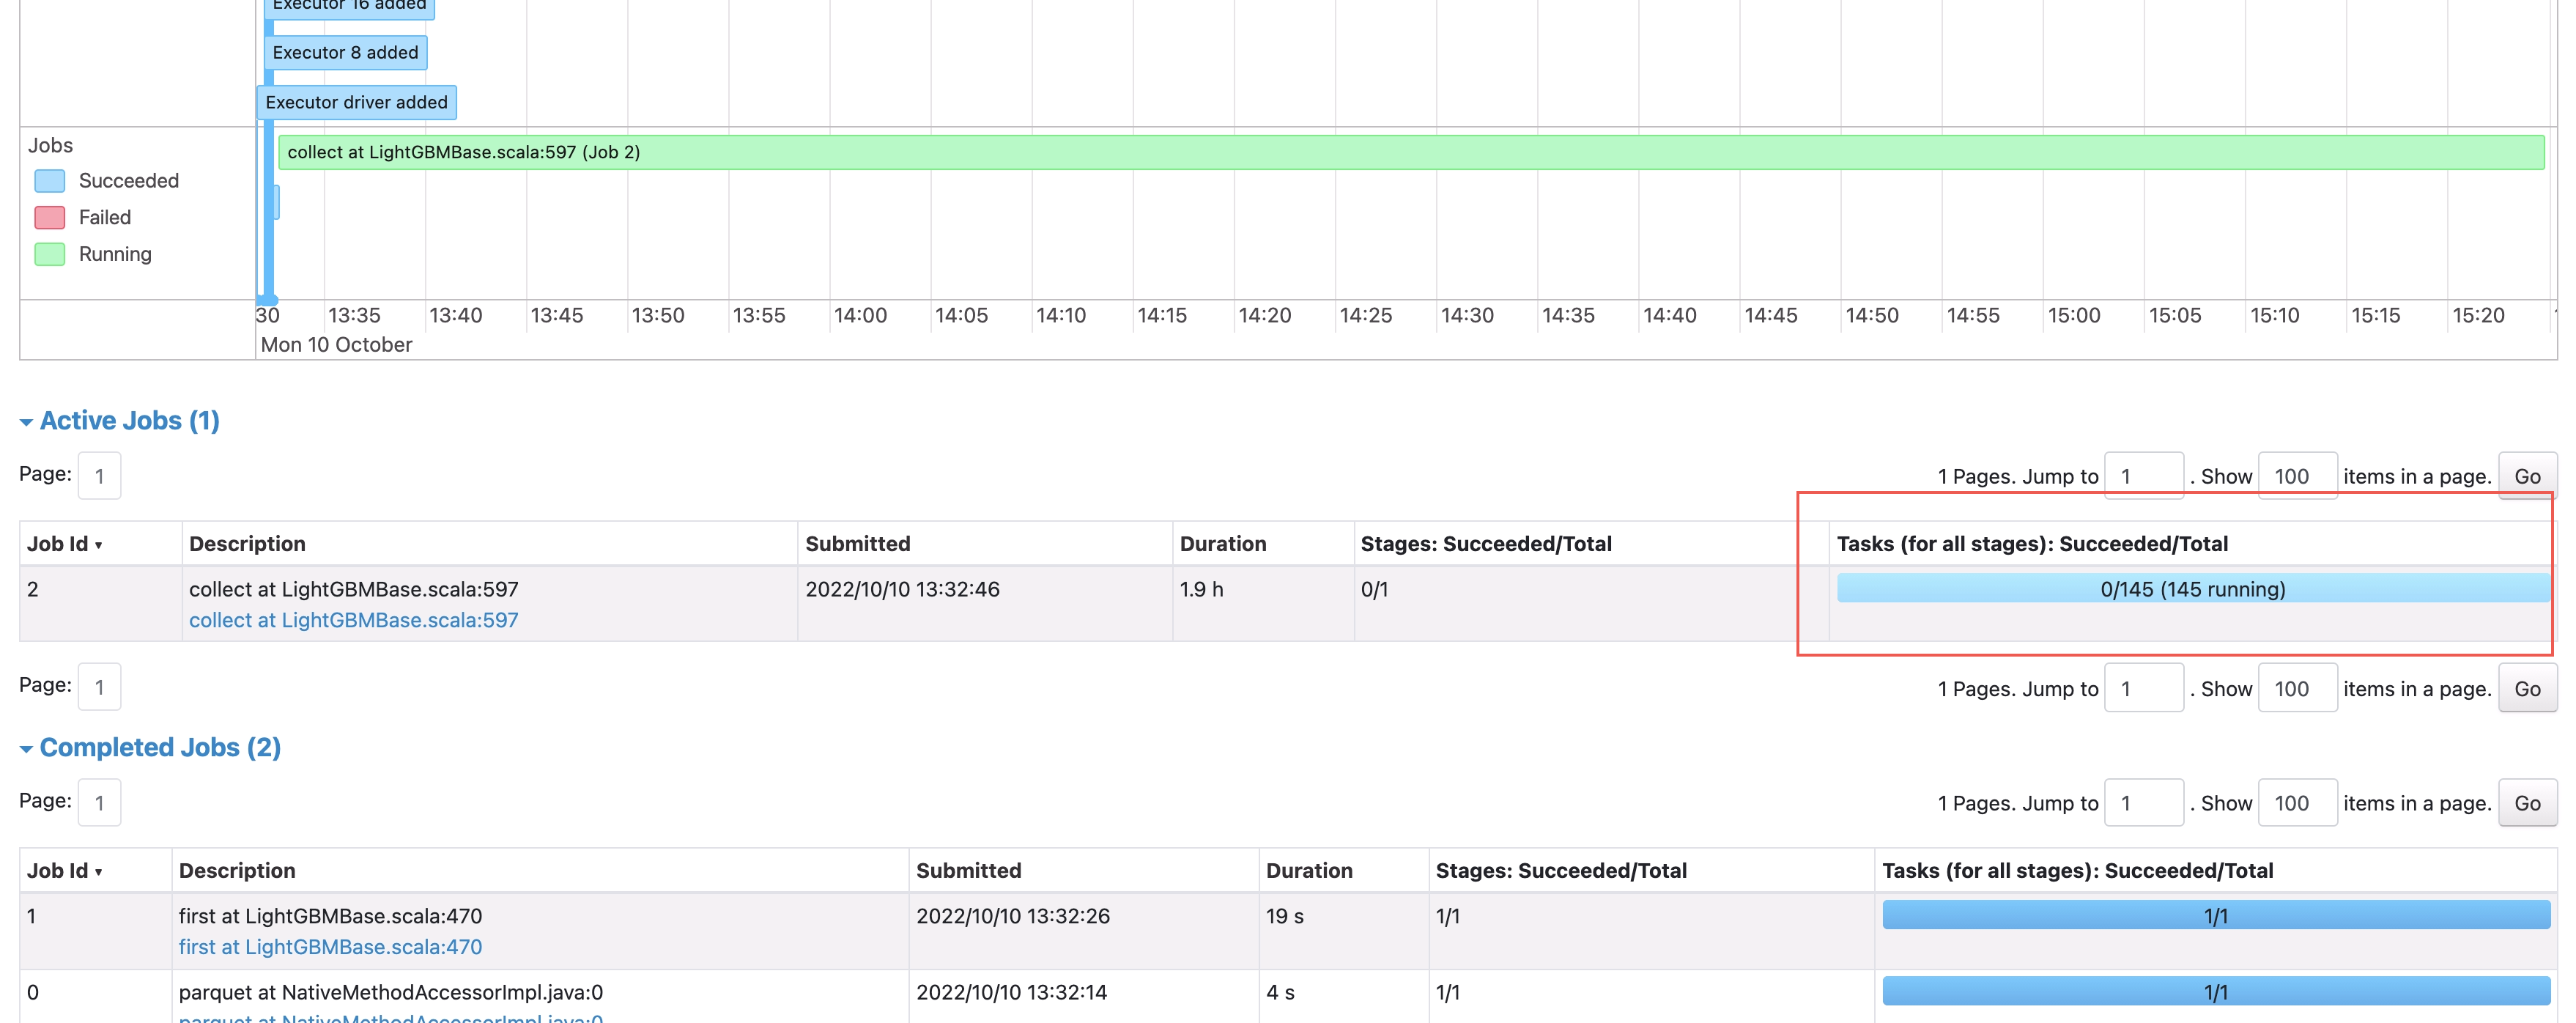Open first at LightGBMBase.scala:470 job link
Viewport: 2576px width, 1023px height.
(x=330, y=947)
